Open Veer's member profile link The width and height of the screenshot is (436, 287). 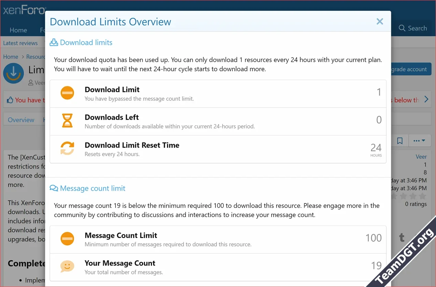(421, 156)
